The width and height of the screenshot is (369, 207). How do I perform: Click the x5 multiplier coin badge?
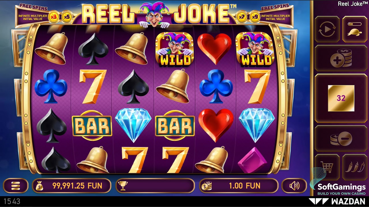tap(67, 17)
